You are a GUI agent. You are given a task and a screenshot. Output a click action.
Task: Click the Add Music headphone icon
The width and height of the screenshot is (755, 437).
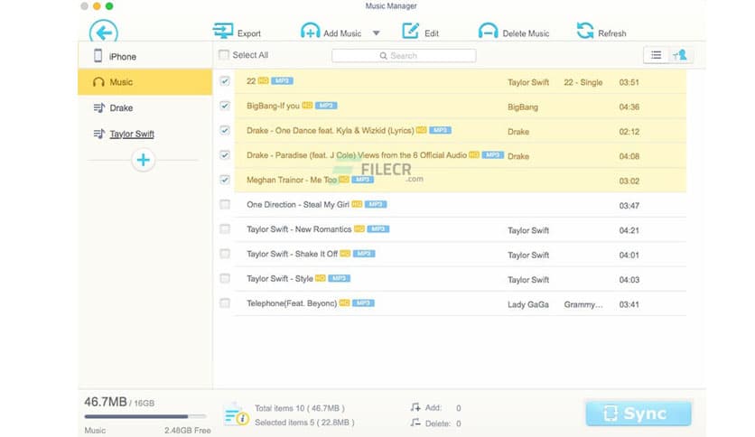tap(310, 32)
